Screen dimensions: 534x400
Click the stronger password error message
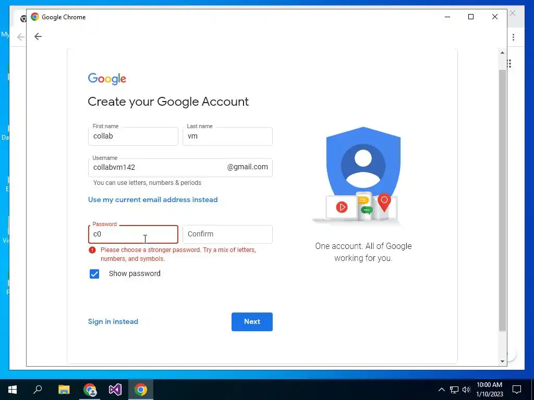178,254
